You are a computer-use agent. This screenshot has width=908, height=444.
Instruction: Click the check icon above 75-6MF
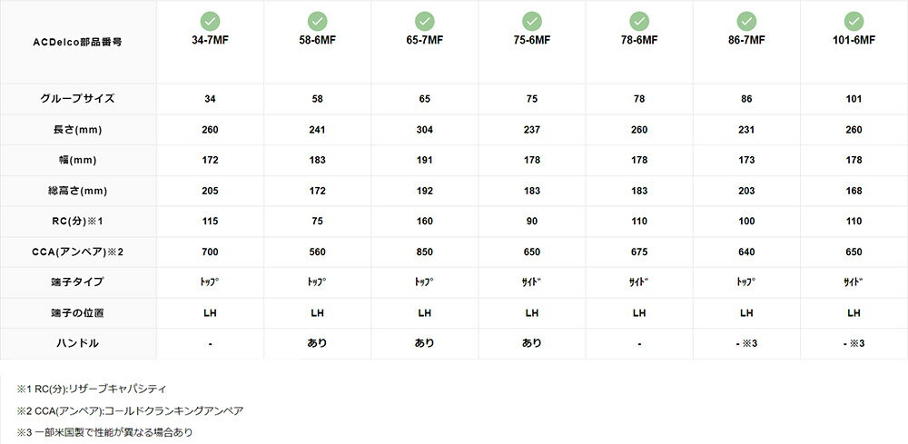click(532, 20)
